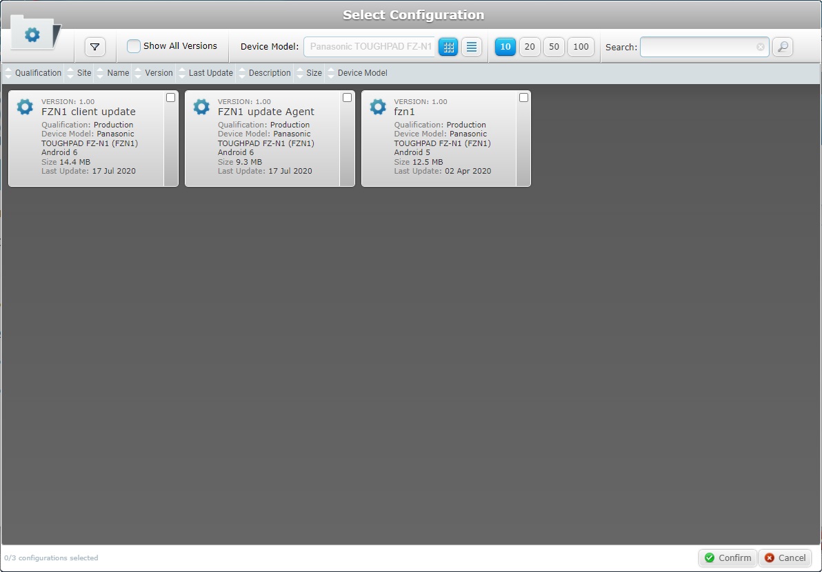822x572 pixels.
Task: Sort results by Last Update
Action: click(210, 73)
